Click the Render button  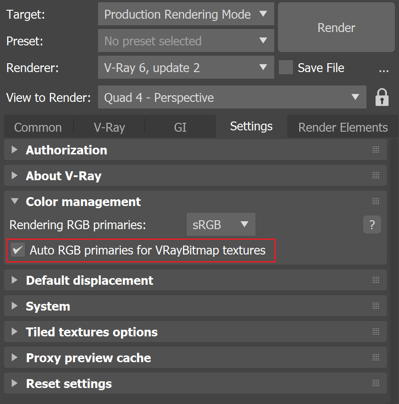click(x=336, y=28)
